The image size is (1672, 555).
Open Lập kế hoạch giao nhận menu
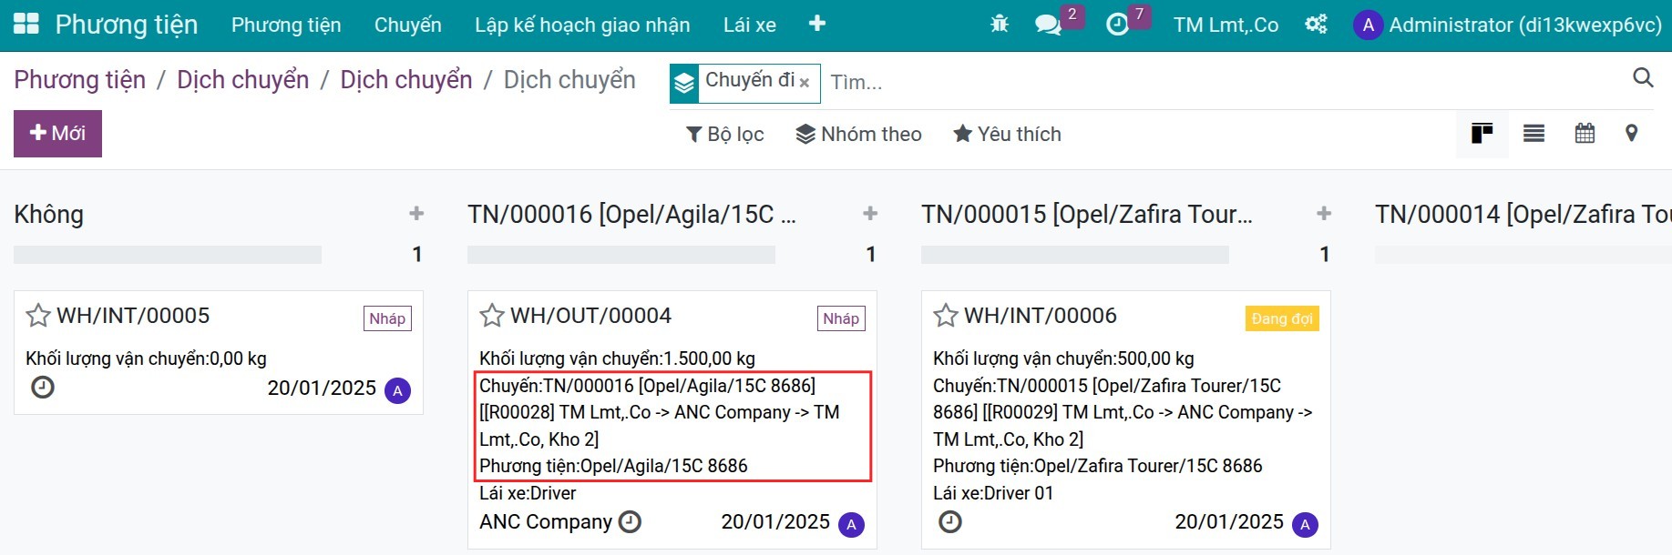coord(582,25)
